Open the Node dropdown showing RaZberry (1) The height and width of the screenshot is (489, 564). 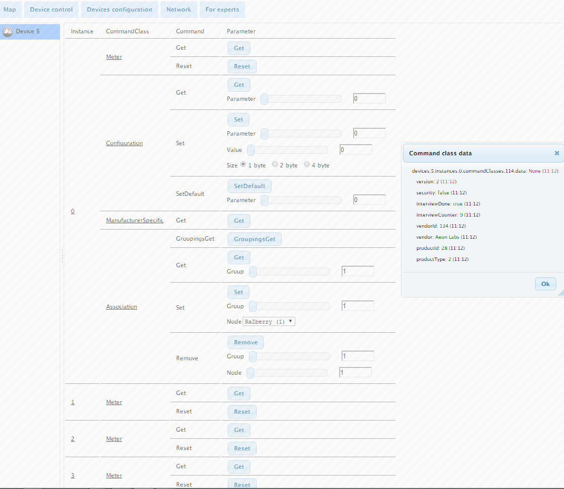pyautogui.click(x=269, y=322)
